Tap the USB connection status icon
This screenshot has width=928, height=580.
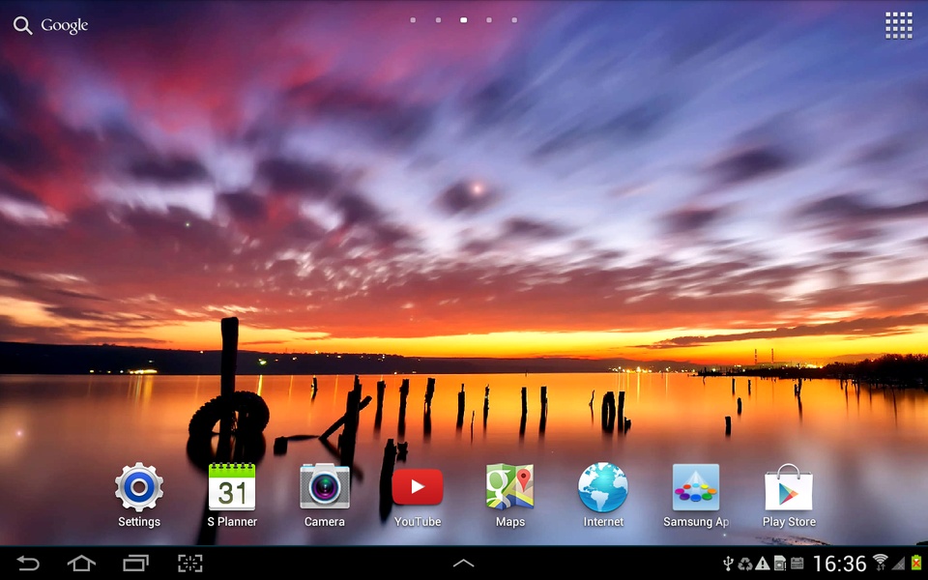point(729,564)
